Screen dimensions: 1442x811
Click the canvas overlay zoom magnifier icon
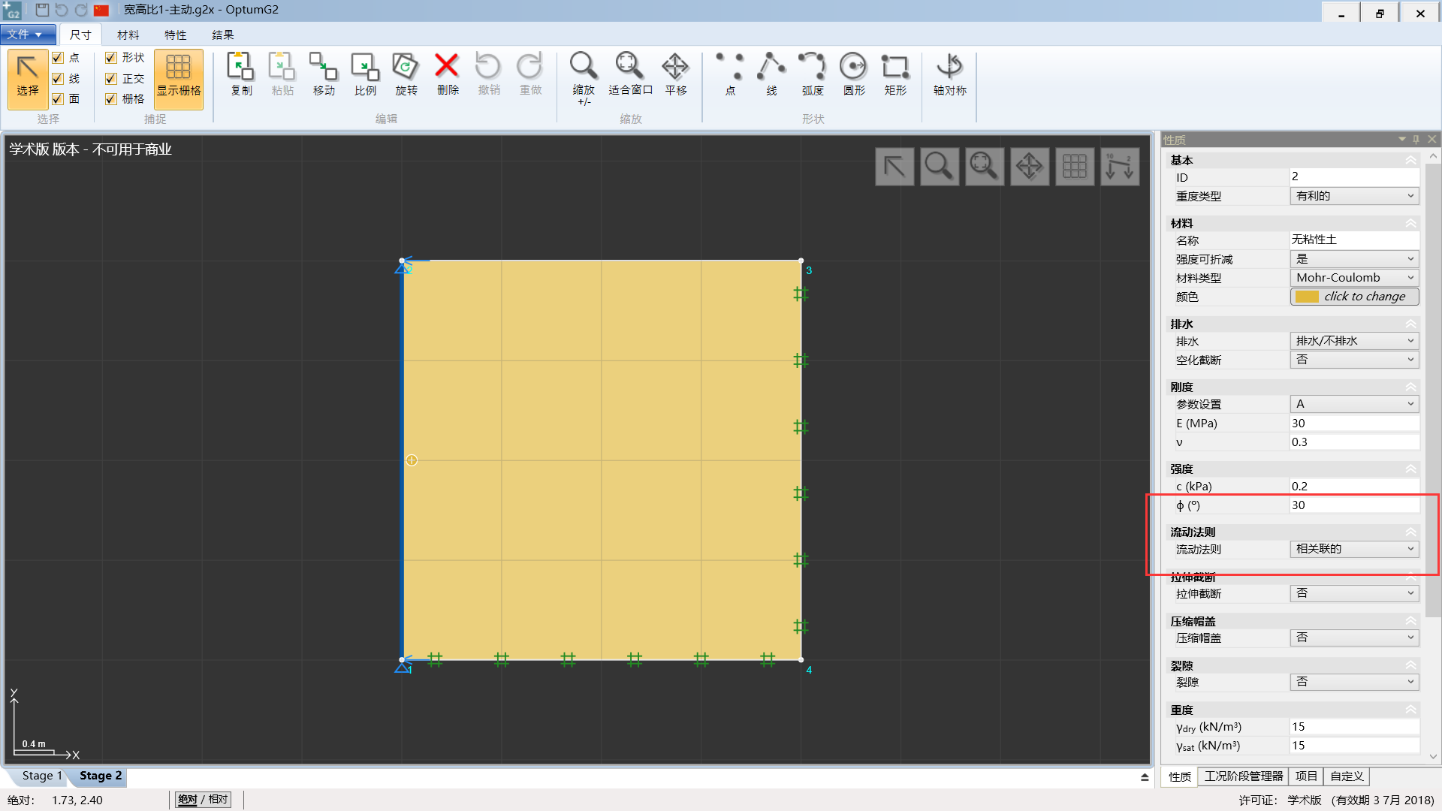coord(940,166)
